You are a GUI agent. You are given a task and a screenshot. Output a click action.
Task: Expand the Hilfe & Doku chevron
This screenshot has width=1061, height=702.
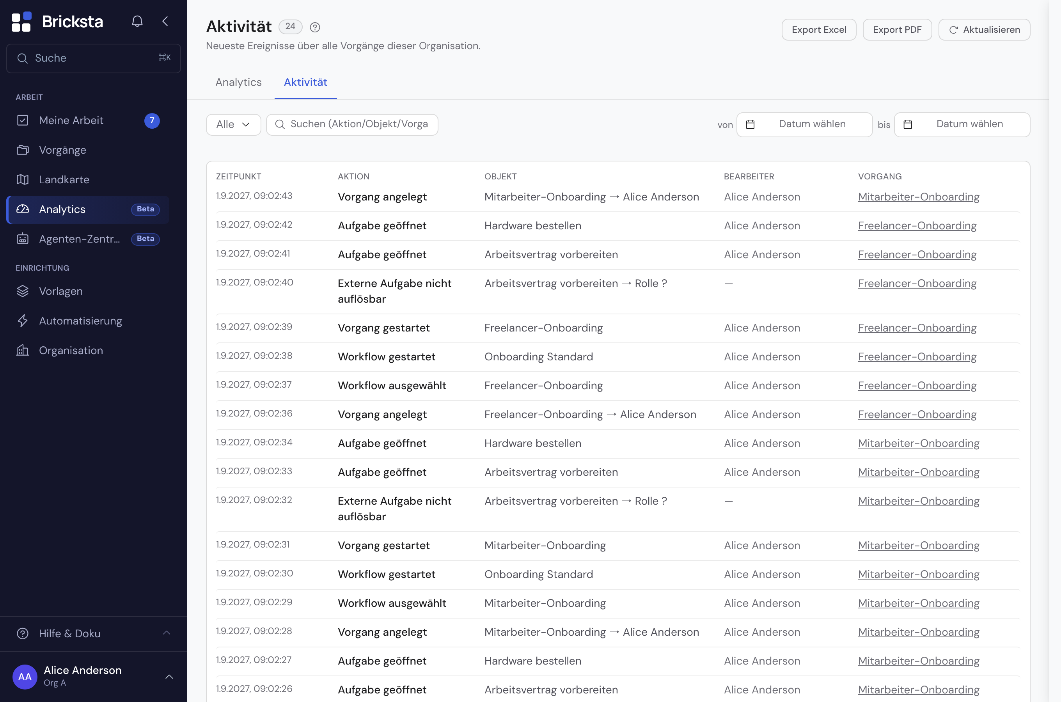(167, 633)
